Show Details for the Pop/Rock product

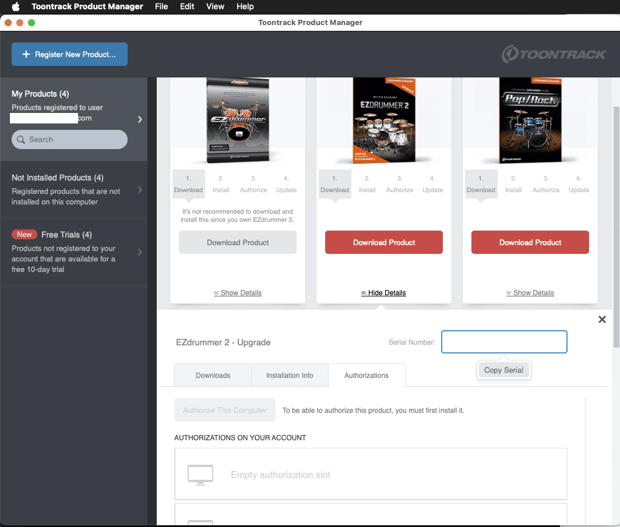click(x=530, y=293)
